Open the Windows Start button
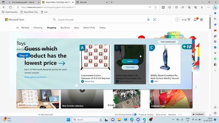The image size is (219, 123). [x=68, y=120]
